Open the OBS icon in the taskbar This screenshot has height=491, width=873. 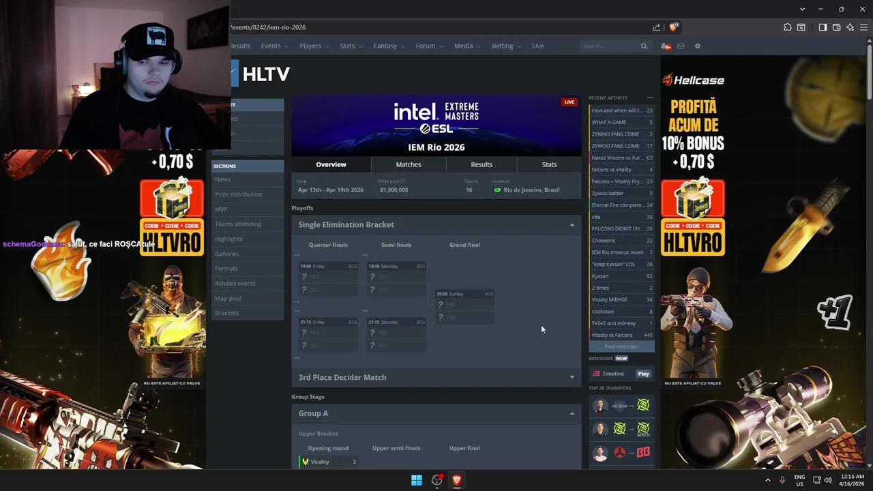tap(437, 480)
